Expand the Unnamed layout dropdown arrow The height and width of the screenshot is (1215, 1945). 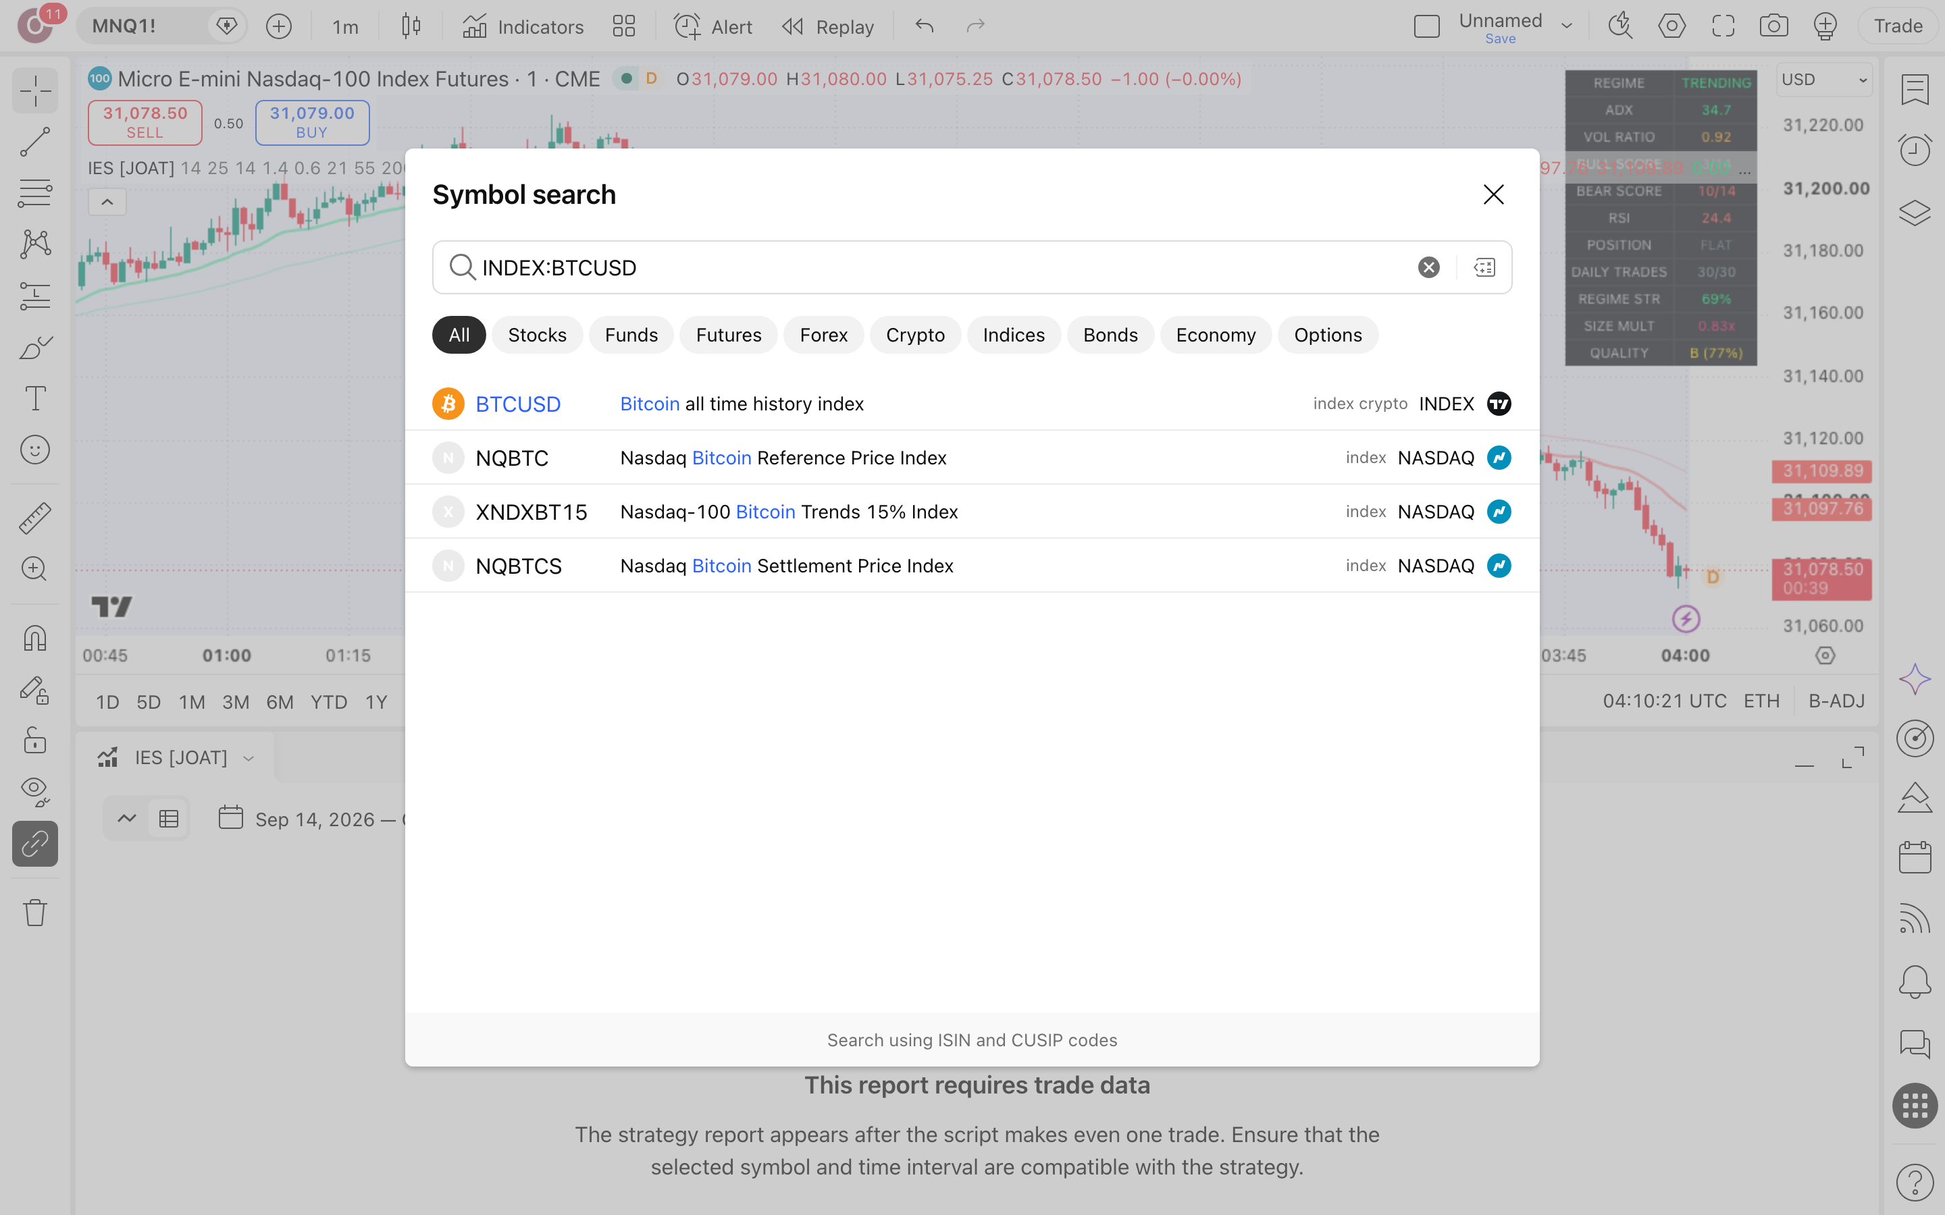tap(1566, 26)
